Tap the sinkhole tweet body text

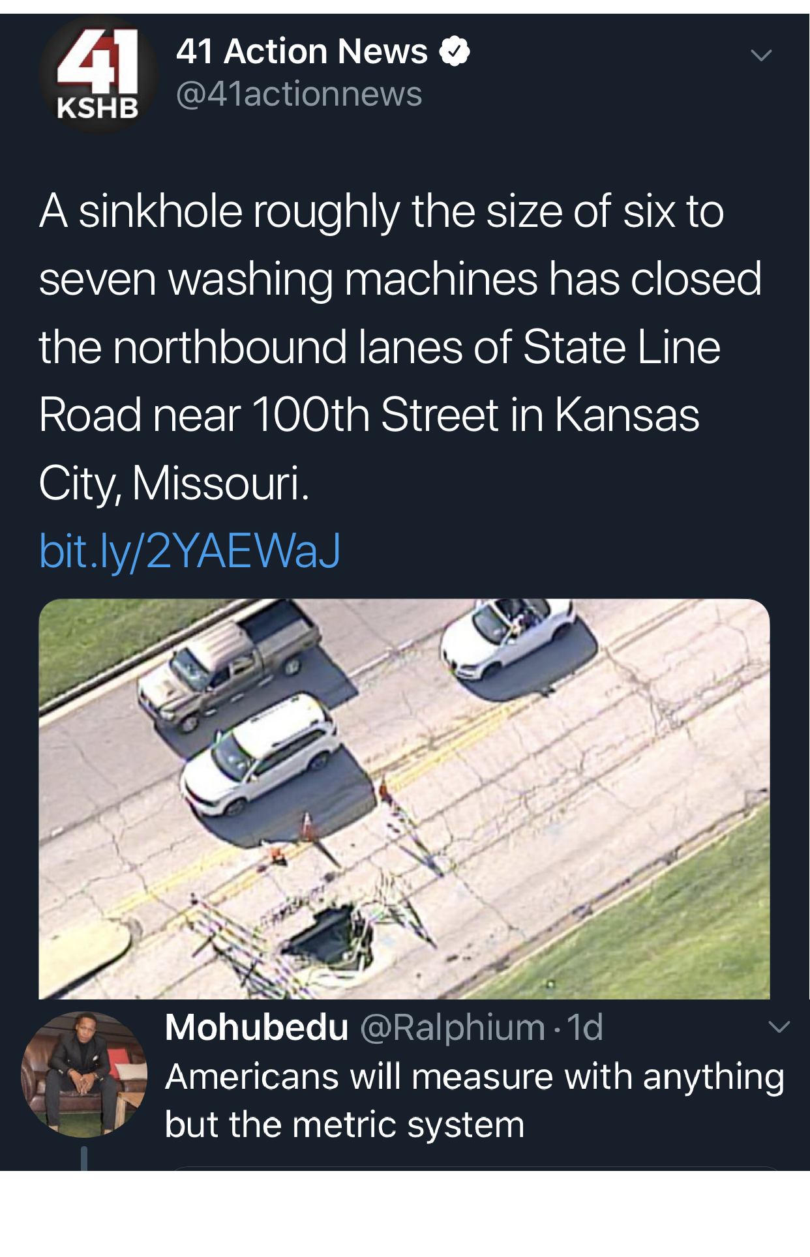pyautogui.click(x=400, y=347)
